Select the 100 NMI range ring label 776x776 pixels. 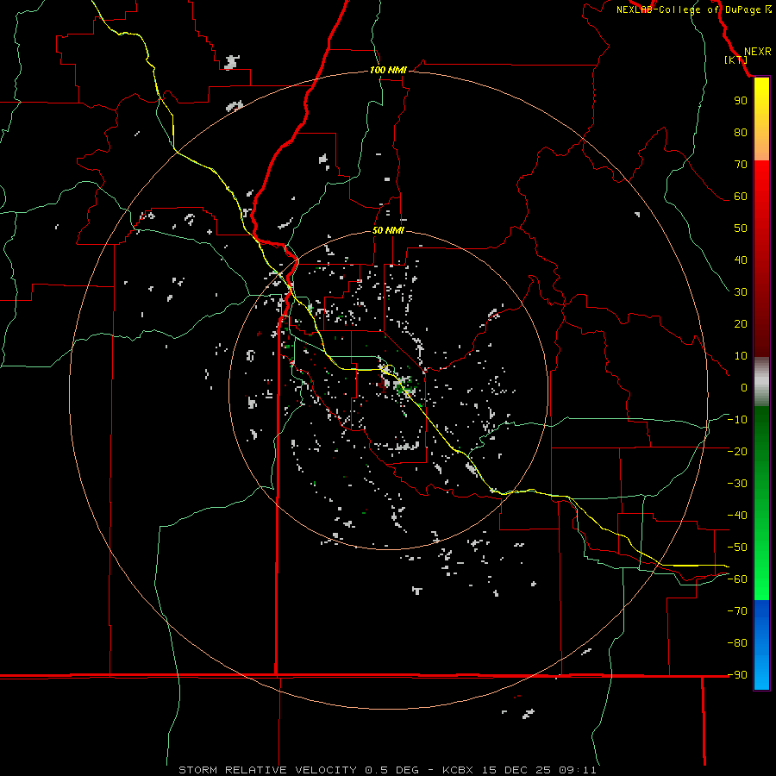(388, 70)
